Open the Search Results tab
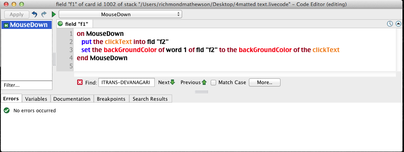 coord(150,99)
